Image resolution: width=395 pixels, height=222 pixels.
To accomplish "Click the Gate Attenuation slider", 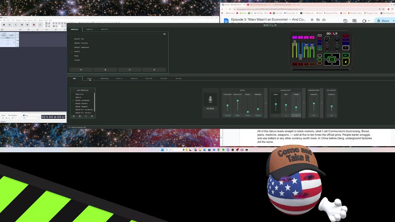I will click(x=238, y=105).
